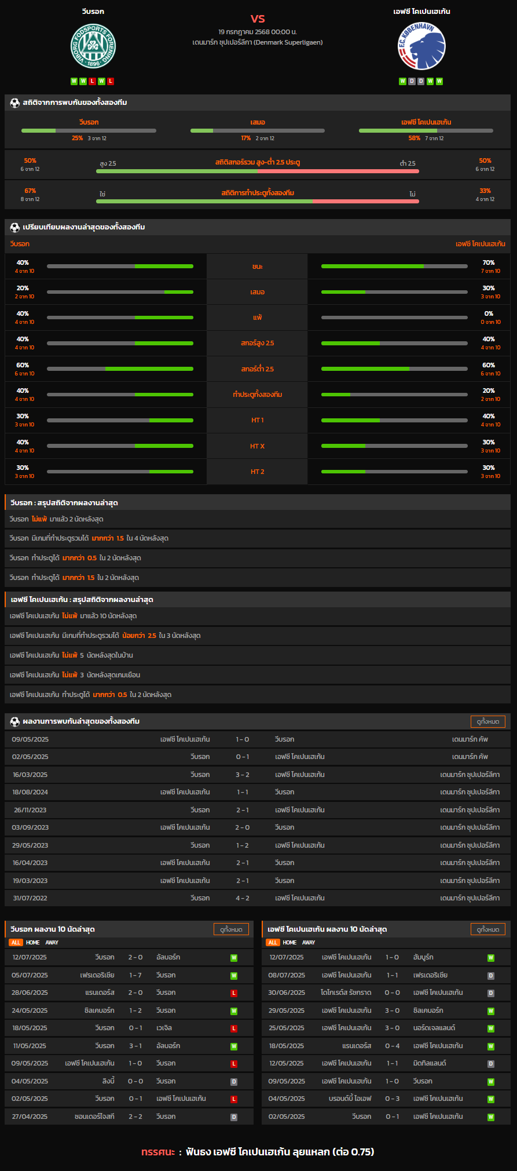
Task: Click the D badge for ลิงบี้ 0-0 Viborg row
Action: coord(234,1082)
